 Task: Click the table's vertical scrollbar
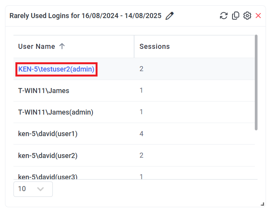pos(256,83)
